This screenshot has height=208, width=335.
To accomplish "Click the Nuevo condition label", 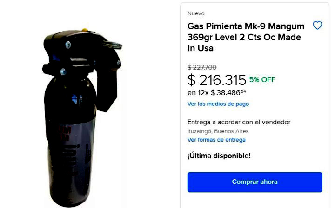I will 196,13.
